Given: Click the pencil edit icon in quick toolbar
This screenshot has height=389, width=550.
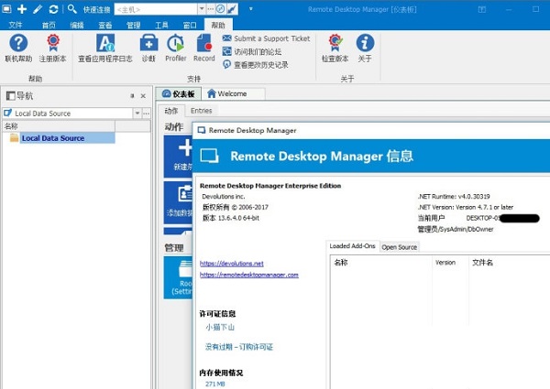Looking at the screenshot, I should (x=38, y=9).
